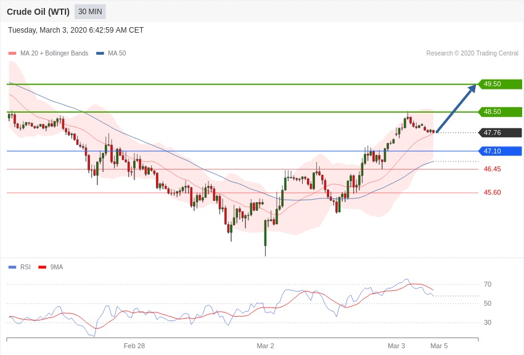Click the dark 47.76 current price tag
The height and width of the screenshot is (355, 524).
click(500, 133)
